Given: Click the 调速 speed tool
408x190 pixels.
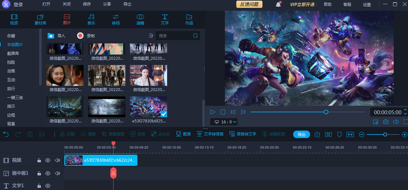Looking at the screenshot, I should [x=88, y=134].
